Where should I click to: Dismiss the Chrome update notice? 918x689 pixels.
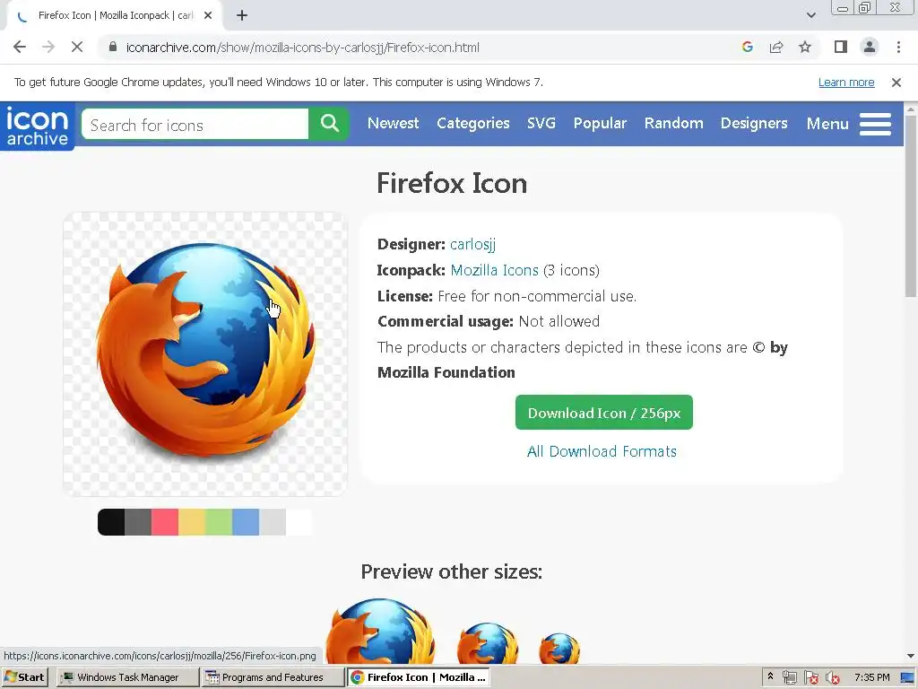coord(896,83)
